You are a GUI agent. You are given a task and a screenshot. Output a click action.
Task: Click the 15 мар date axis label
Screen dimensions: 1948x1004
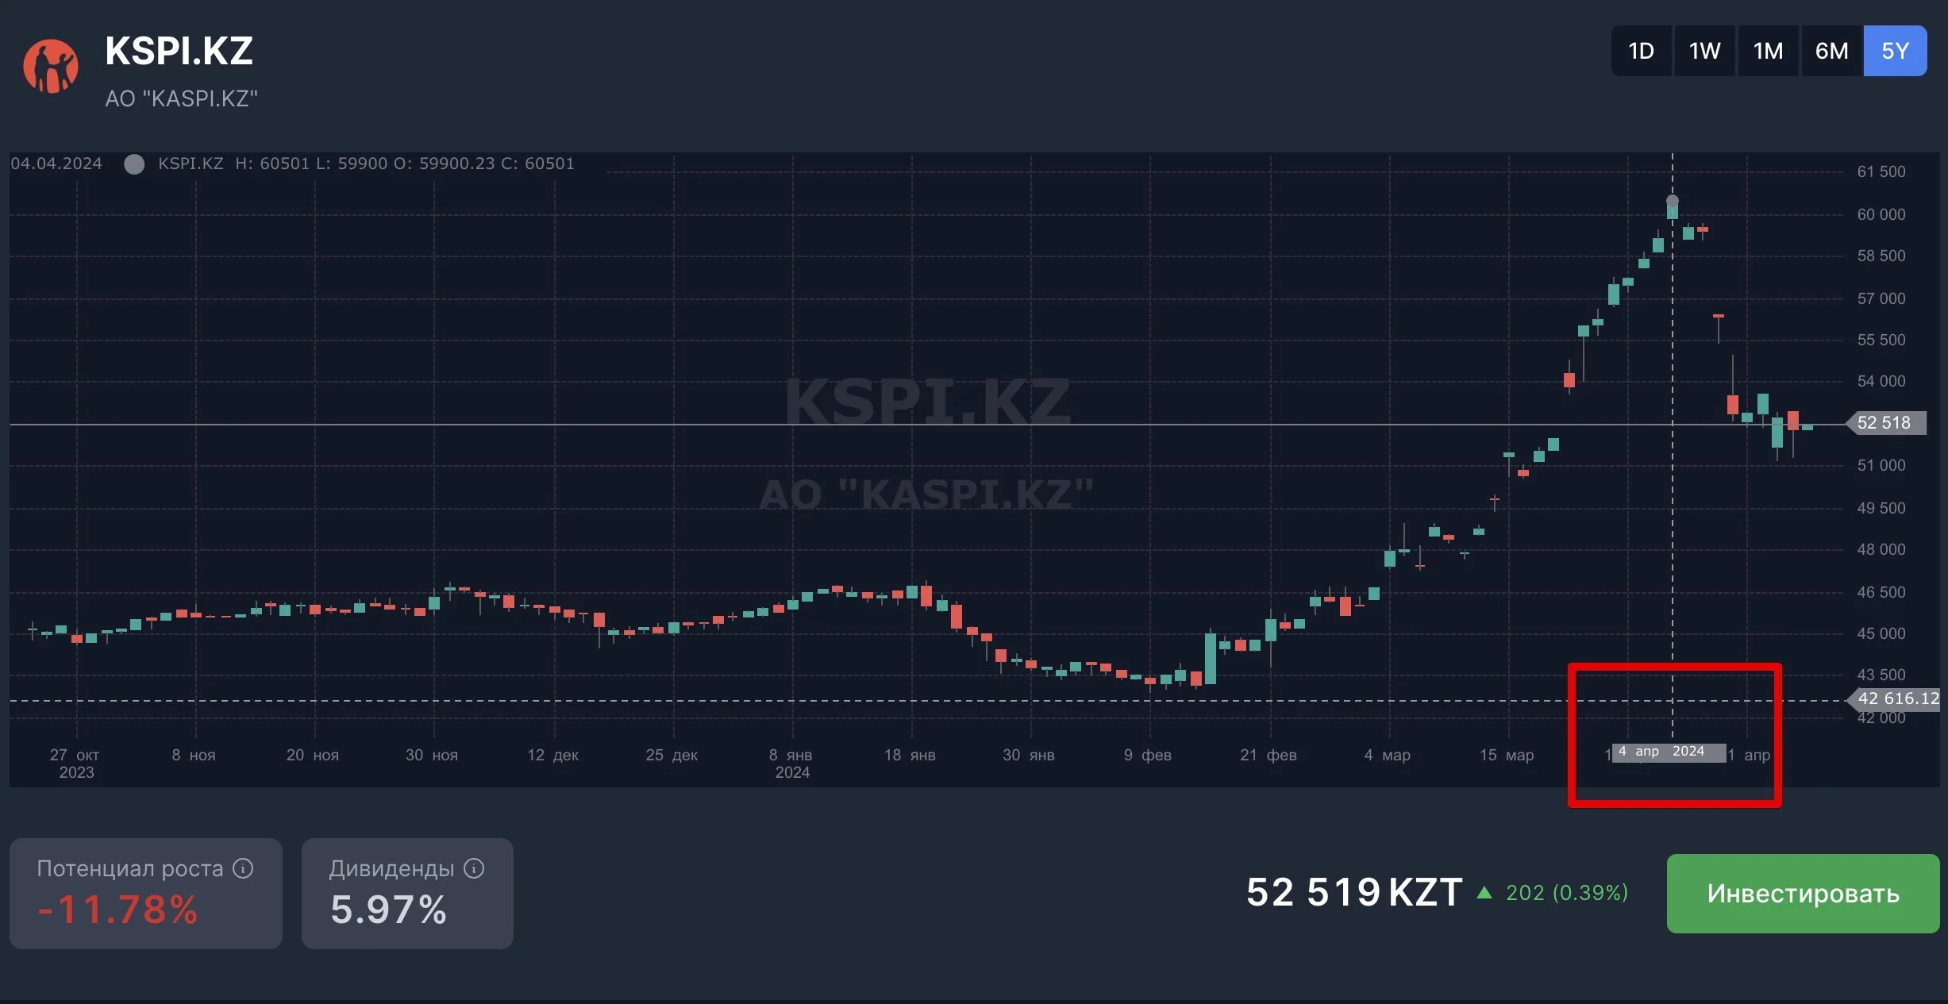(x=1507, y=755)
